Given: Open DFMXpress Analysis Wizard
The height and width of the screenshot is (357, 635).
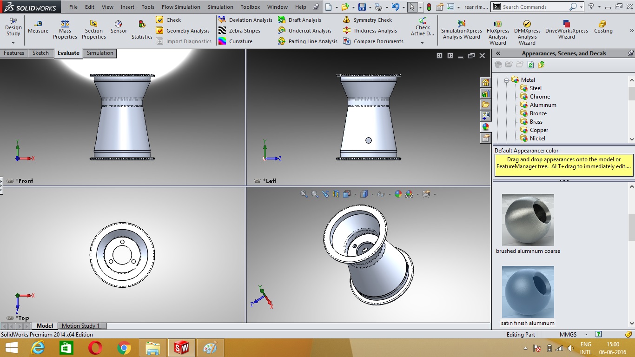Looking at the screenshot, I should [527, 32].
